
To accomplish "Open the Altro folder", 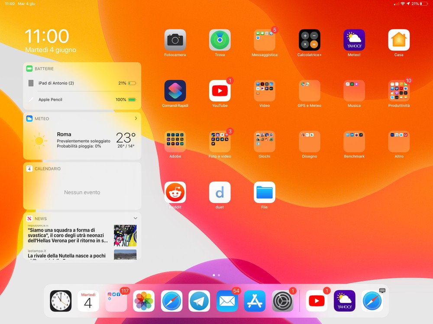I will (x=399, y=141).
